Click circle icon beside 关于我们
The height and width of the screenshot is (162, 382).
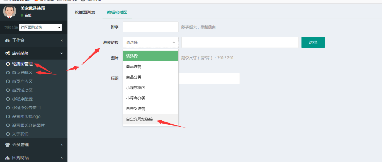(x=8, y=134)
